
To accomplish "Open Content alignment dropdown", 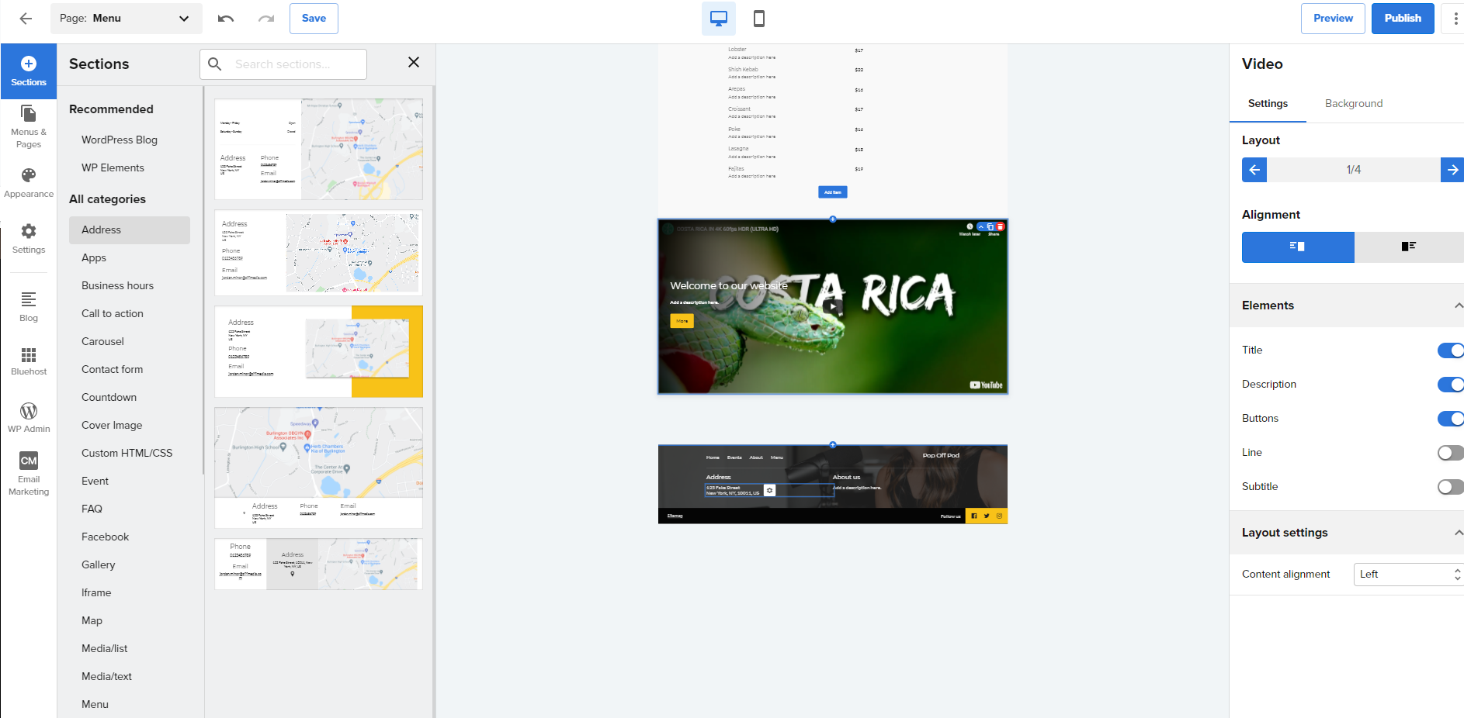I will coord(1408,575).
